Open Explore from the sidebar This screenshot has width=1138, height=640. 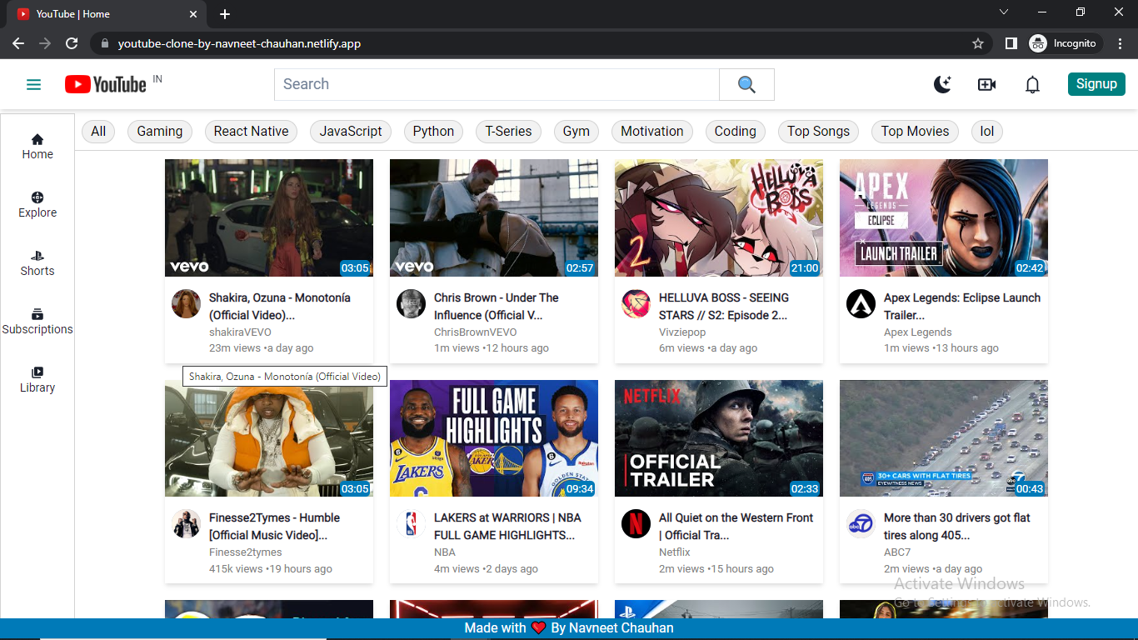37,204
